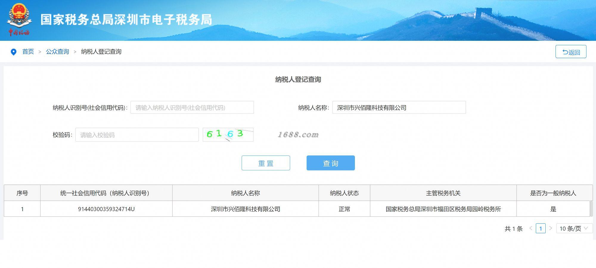Viewport: 596px width, 268px height.
Task: Click the table vertical scrollbar
Action: [x=591, y=209]
